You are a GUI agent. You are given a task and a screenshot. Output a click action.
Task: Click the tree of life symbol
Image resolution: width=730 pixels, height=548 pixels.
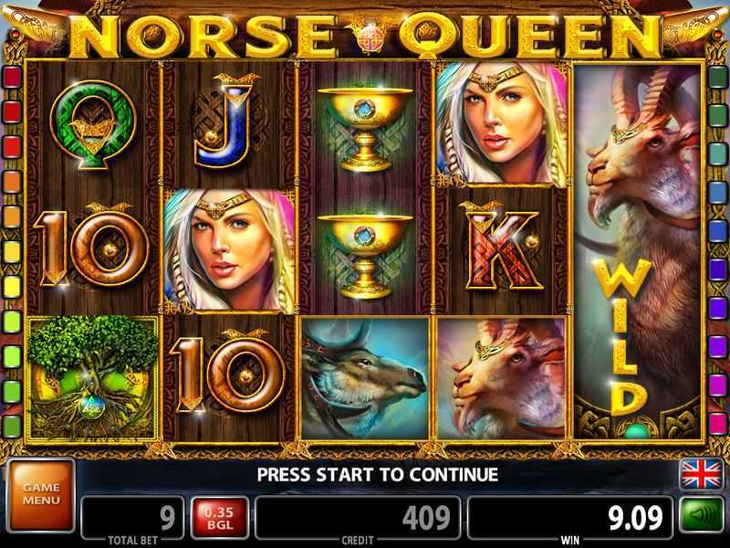click(x=92, y=378)
